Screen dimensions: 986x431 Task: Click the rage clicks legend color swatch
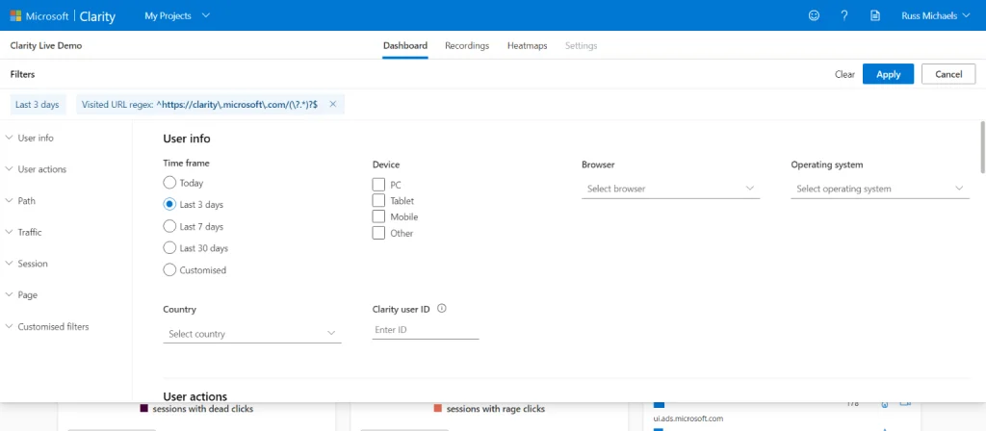coord(438,408)
